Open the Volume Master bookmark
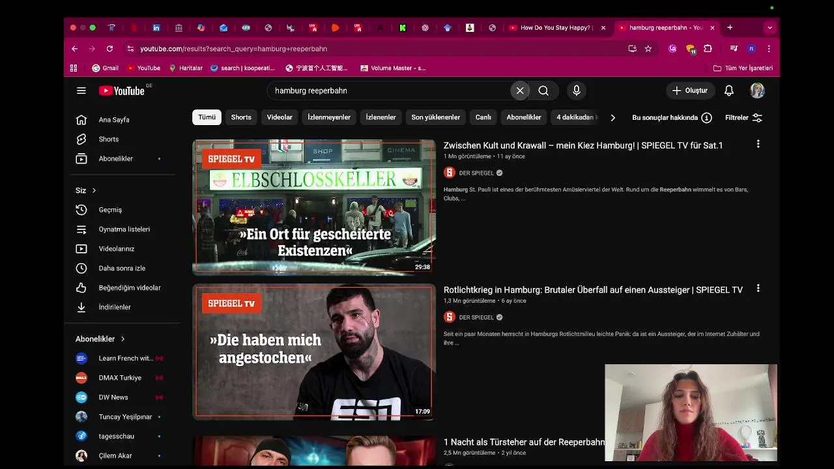Screen dimensions: 834x469 [x=393, y=68]
